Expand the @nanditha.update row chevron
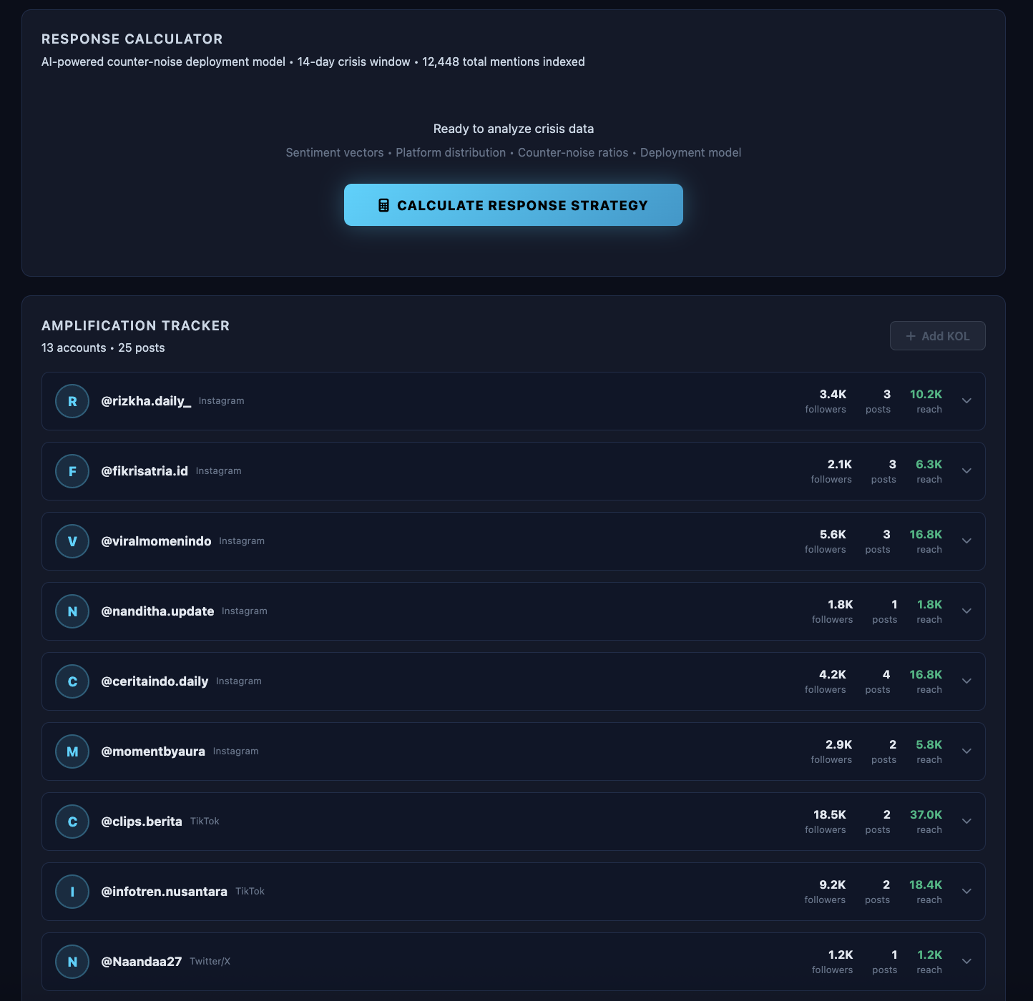The image size is (1033, 1001). tap(966, 611)
